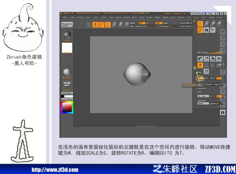The image size is (236, 174).
Task: Click the DefaultZScript button
Action: tap(198, 13)
